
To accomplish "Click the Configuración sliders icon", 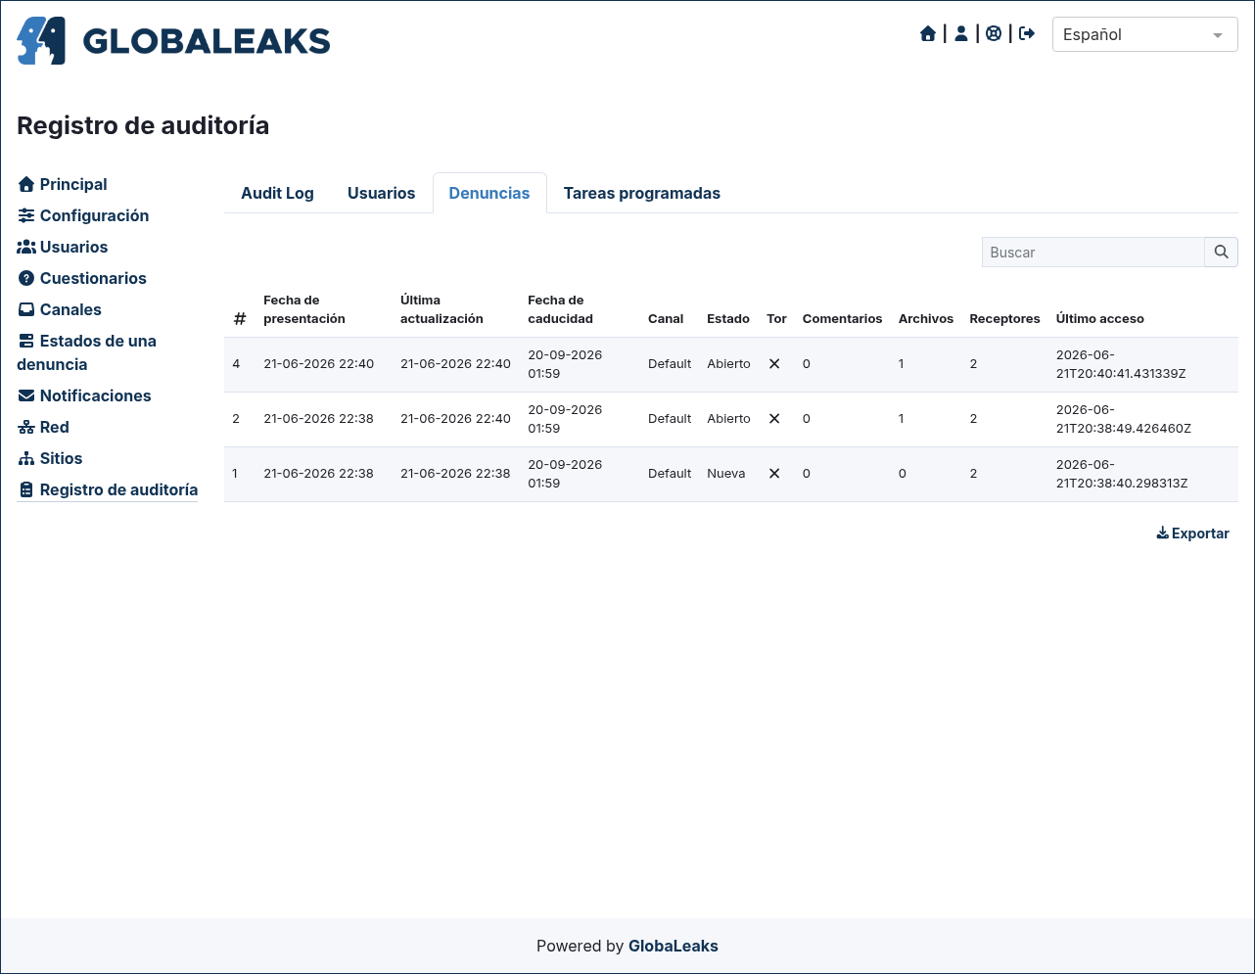I will coord(26,215).
